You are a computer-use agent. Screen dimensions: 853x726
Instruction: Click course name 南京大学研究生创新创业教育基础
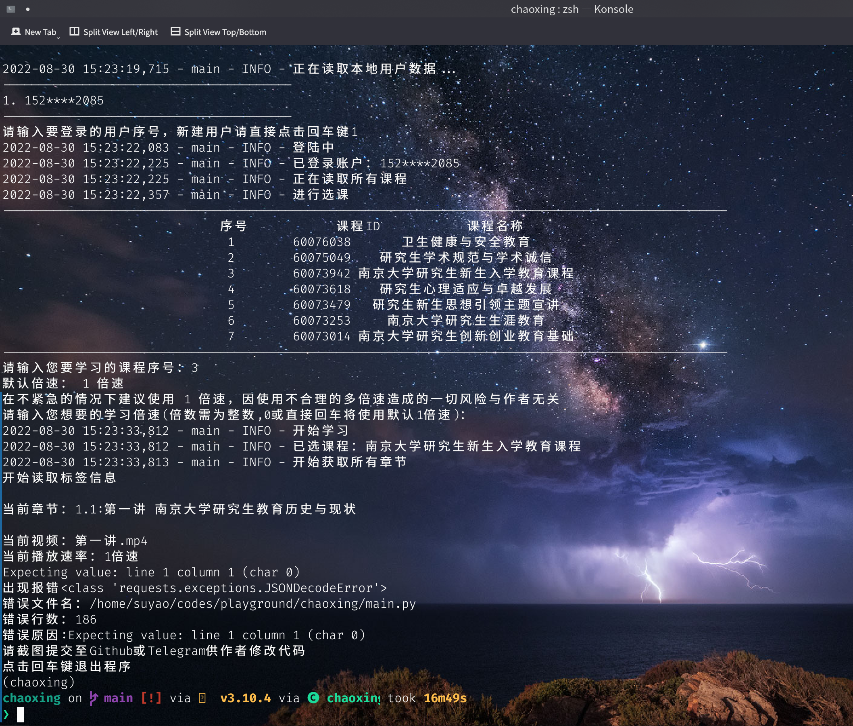pos(466,337)
